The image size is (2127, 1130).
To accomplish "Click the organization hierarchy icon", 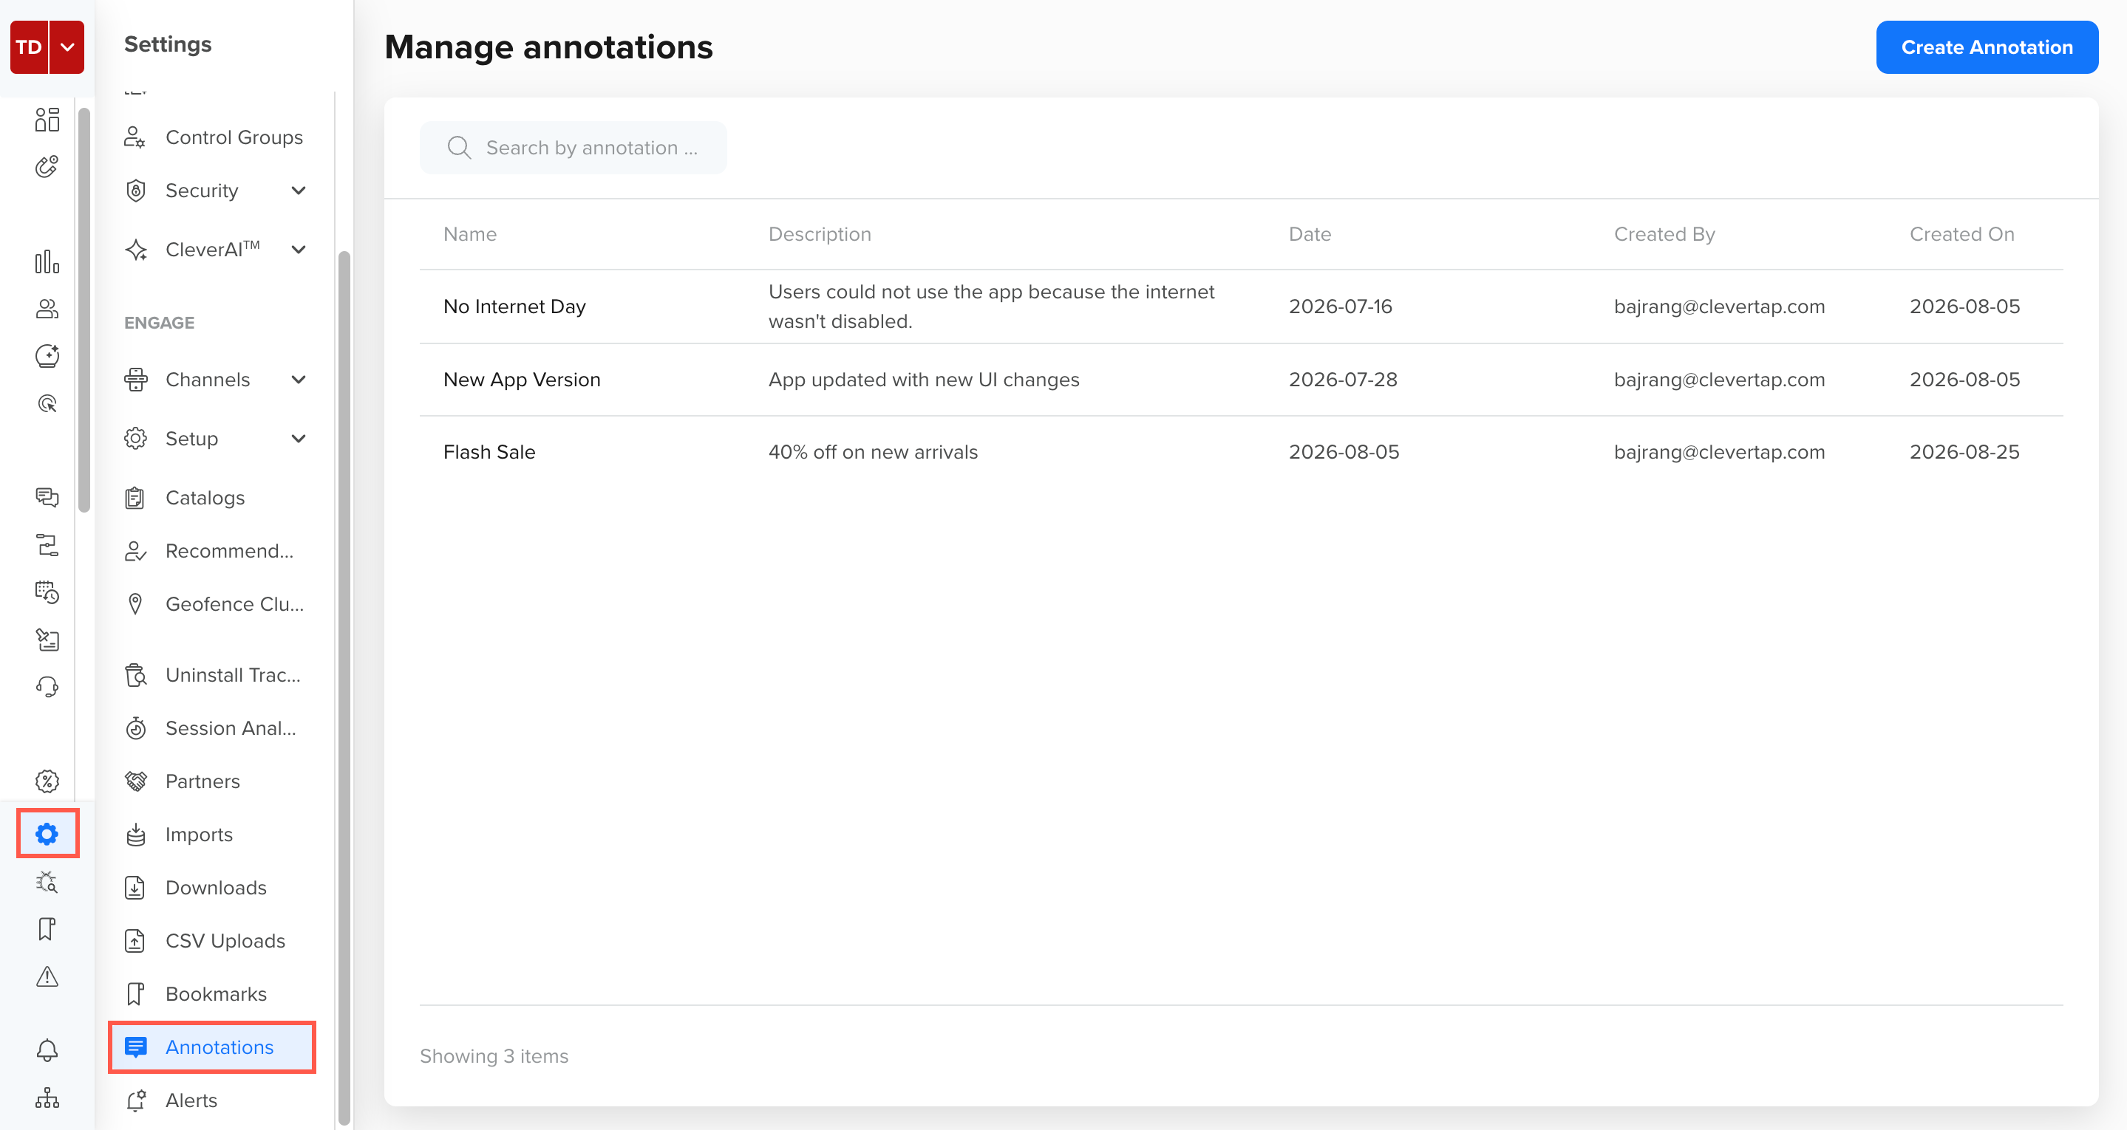I will (47, 1098).
